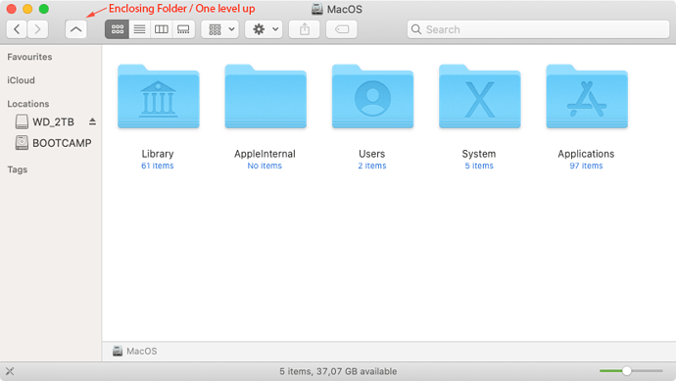Expand the Favourites sidebar section

29,57
